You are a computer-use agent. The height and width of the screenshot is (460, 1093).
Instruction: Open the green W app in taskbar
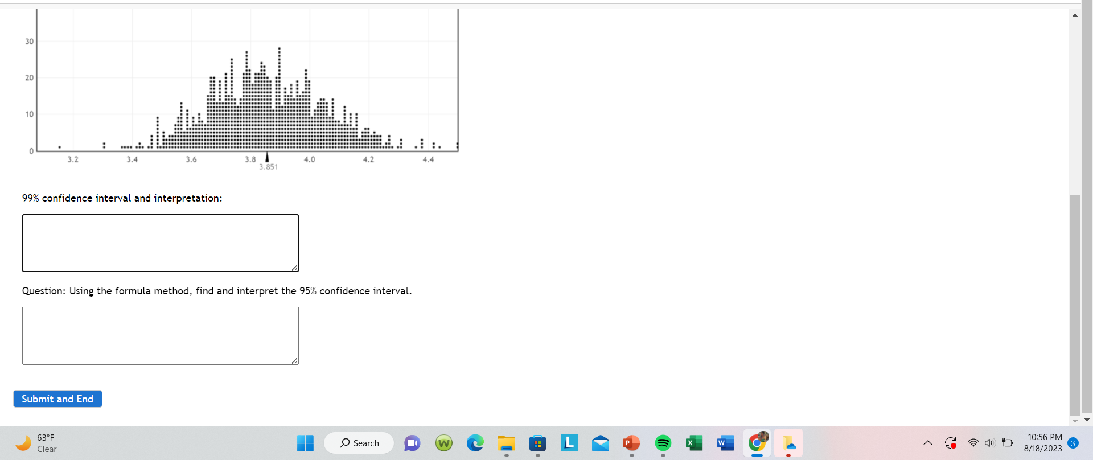[443, 443]
